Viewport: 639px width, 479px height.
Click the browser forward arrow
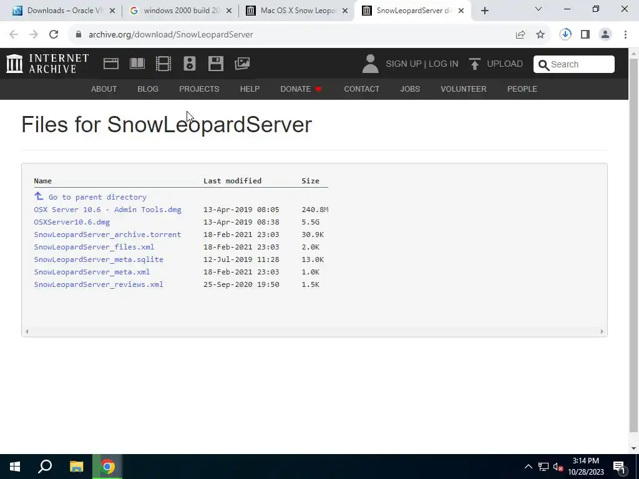34,35
